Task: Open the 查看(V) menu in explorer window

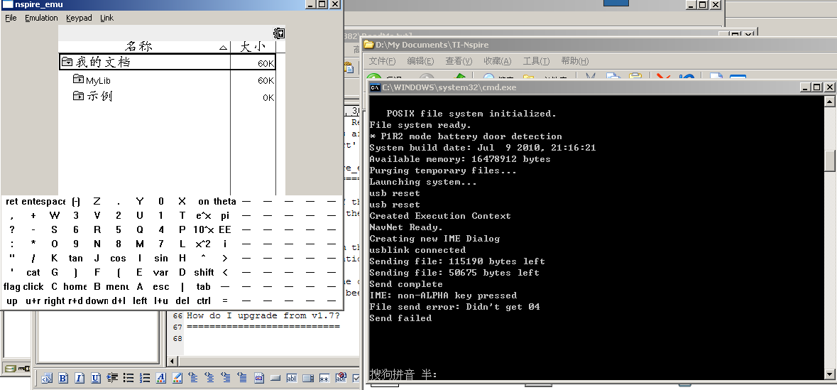Action: 459,61
